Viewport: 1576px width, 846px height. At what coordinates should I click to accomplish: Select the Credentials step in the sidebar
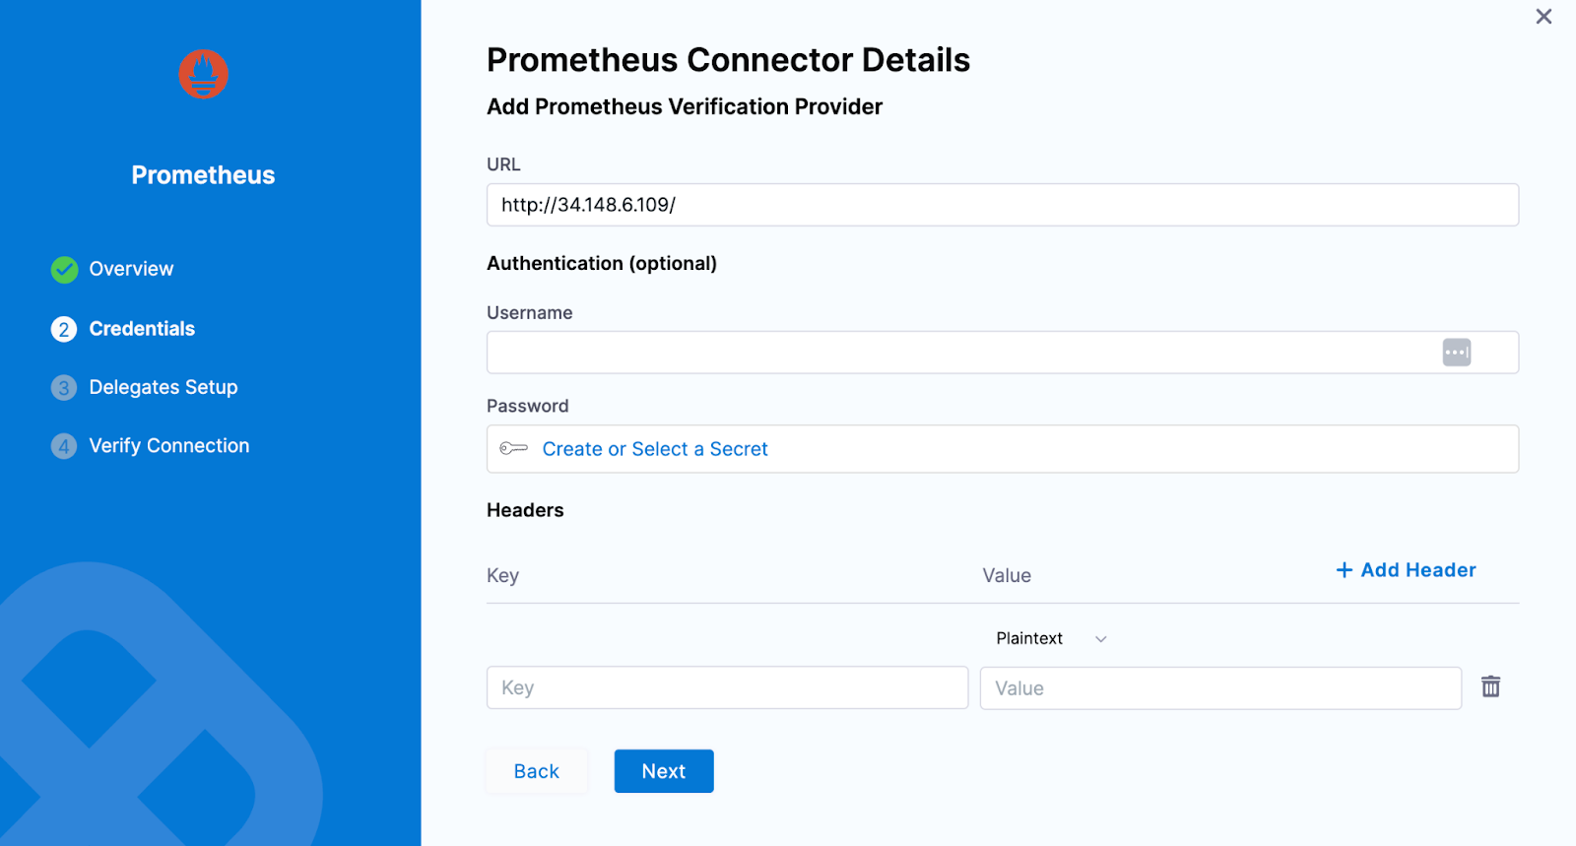(142, 328)
